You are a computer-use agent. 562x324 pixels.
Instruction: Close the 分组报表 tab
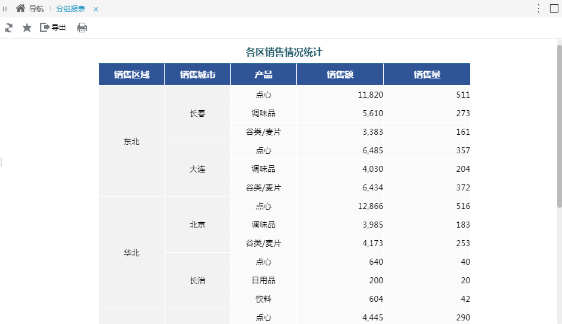pyautogui.click(x=96, y=10)
